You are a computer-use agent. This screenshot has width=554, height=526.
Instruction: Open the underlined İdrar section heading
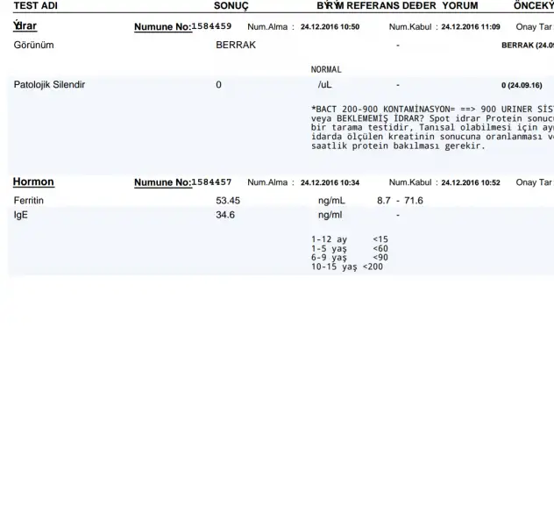[25, 26]
